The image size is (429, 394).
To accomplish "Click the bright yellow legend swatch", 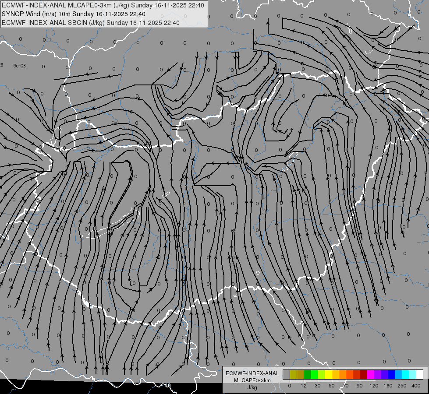I will 328,374.
